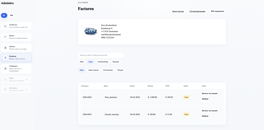Click the Kees Koeltechniek company logo
This screenshot has width=264, height=130.
pyautogui.click(x=91, y=32)
